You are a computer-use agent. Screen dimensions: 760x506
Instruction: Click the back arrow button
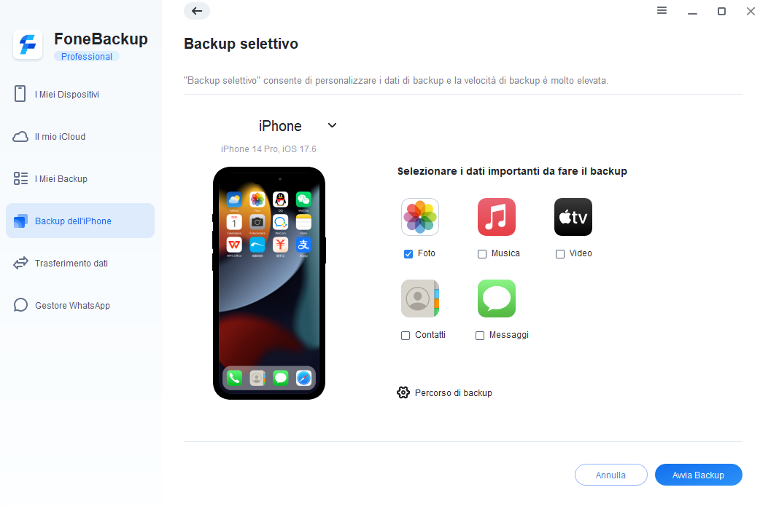(197, 11)
